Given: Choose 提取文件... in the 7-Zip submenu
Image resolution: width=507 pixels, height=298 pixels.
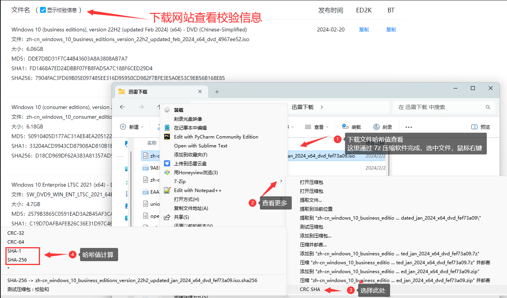Looking at the screenshot, I should pyautogui.click(x=311, y=200).
